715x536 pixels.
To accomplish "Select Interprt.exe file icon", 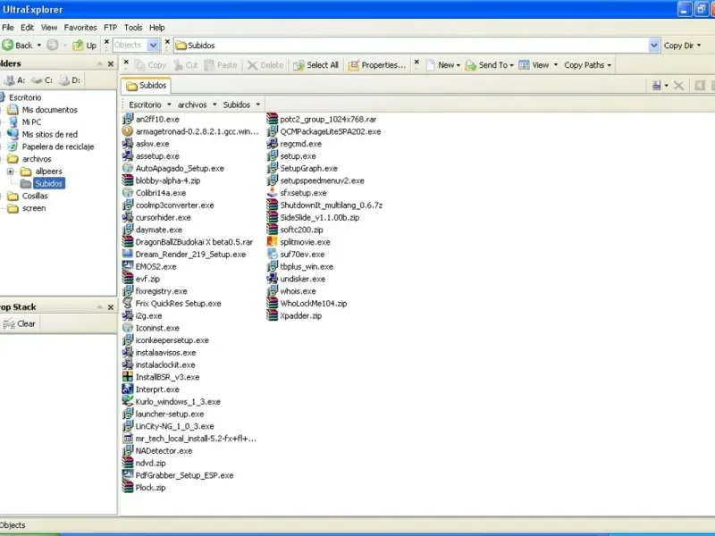I will [128, 389].
